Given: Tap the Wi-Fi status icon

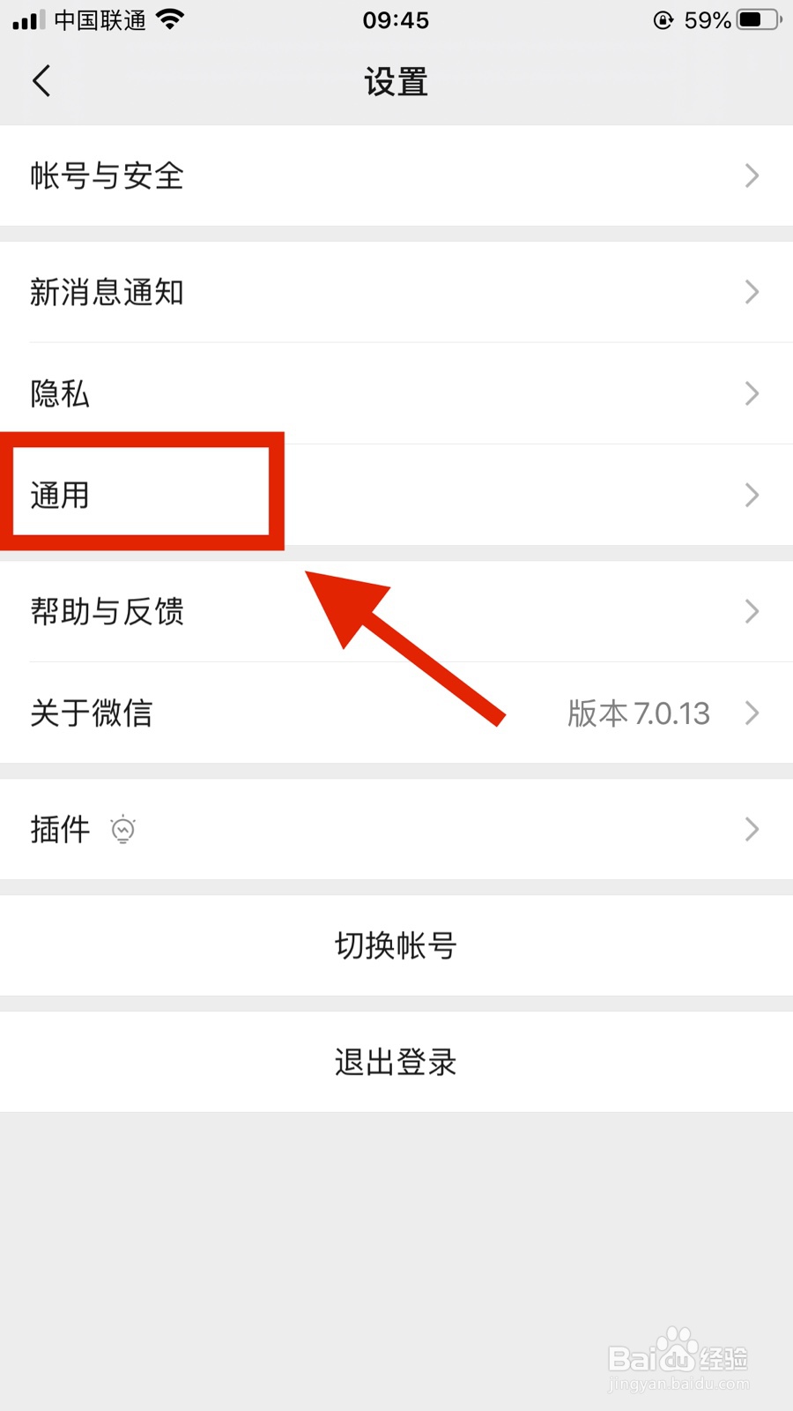Looking at the screenshot, I should tap(170, 19).
